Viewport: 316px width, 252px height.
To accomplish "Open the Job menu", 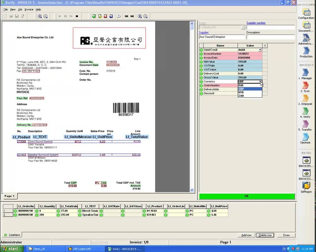I will point(20,9).
